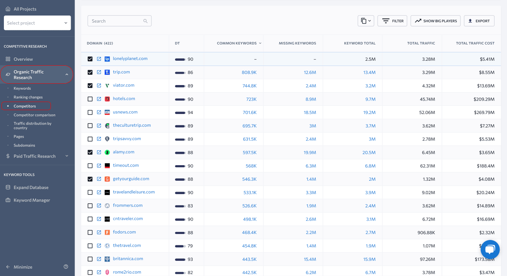Open the timeout.com domain link
This screenshot has height=276, width=507.
pos(126,165)
